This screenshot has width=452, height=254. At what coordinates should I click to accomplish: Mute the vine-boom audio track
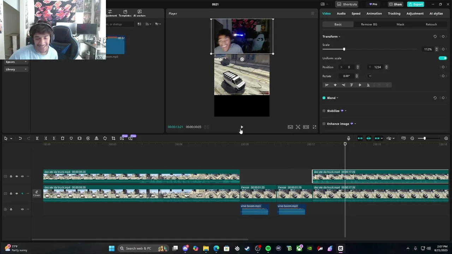point(22,209)
